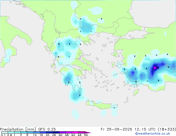The width and height of the screenshot is (176, 136).
Task: Click the 35–40 mm legend swatch
Action: [x=69, y=132]
